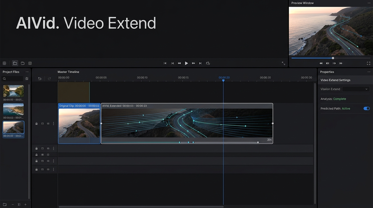Open the clip track's vertical dots menu
373x208 pixels.
53,123
